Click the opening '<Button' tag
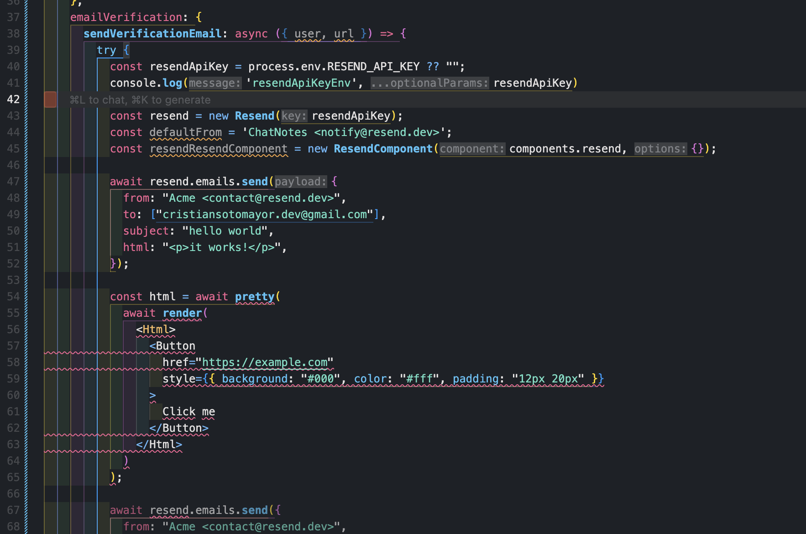The image size is (806, 534). click(173, 346)
